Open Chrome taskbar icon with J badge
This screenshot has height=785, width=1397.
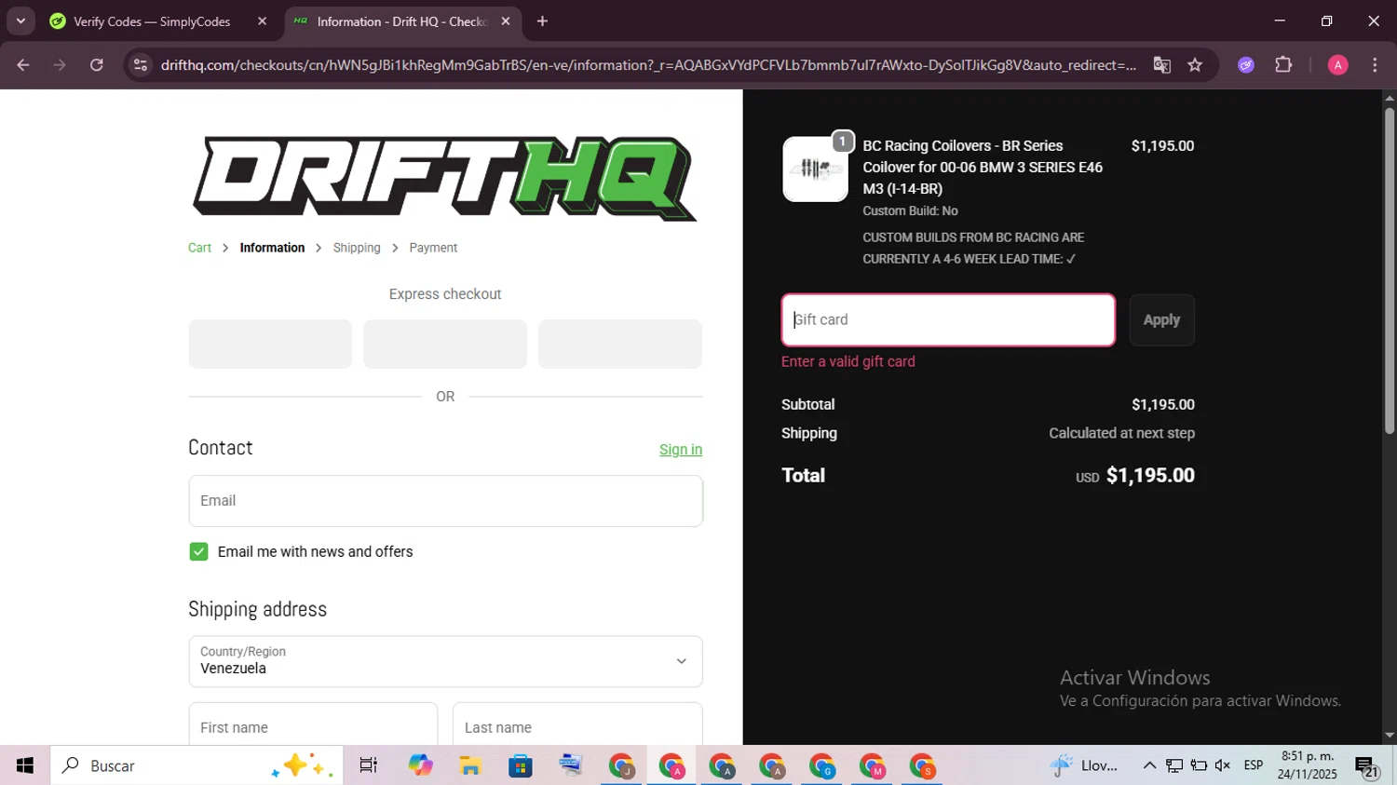[621, 765]
